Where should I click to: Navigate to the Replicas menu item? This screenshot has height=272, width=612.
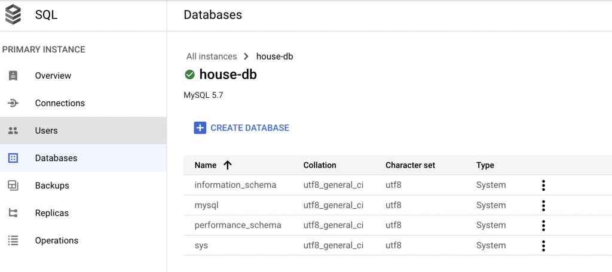click(84, 213)
